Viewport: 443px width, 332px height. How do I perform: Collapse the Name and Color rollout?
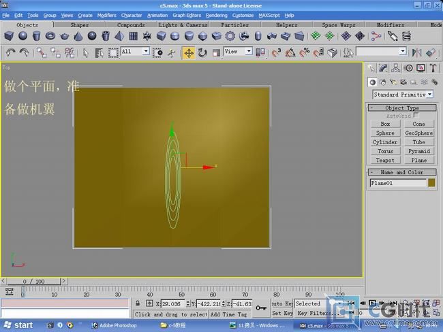coord(402,172)
